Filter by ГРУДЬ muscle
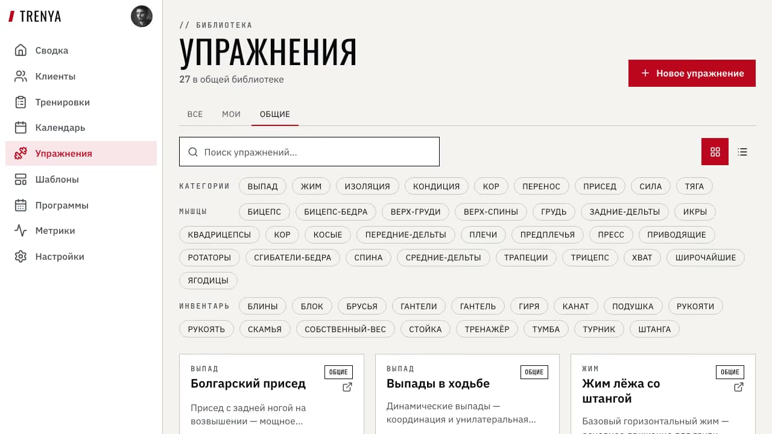The image size is (772, 434). click(x=554, y=212)
